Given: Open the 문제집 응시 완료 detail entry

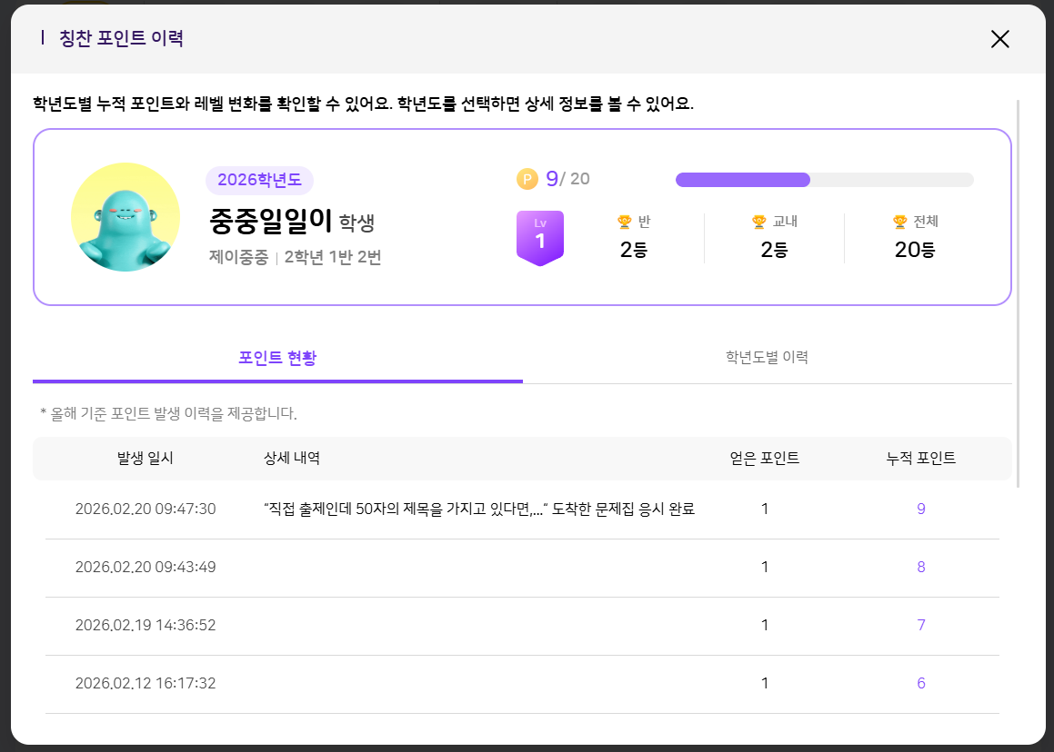Looking at the screenshot, I should [x=478, y=510].
